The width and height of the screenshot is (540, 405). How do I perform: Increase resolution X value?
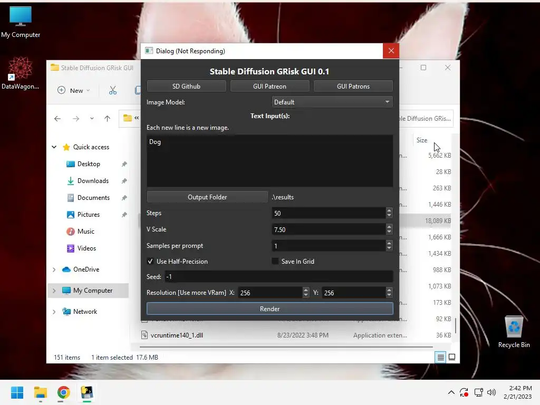(306, 290)
